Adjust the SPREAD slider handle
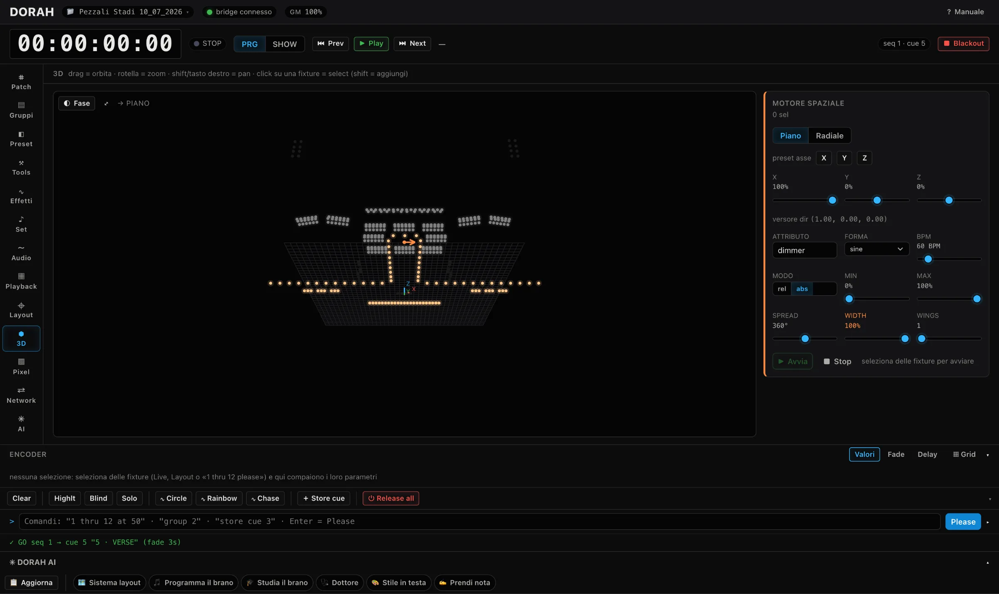This screenshot has width=999, height=594. pos(805,339)
